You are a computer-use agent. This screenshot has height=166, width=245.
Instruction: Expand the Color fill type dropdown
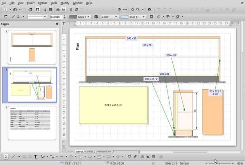tap(109, 17)
